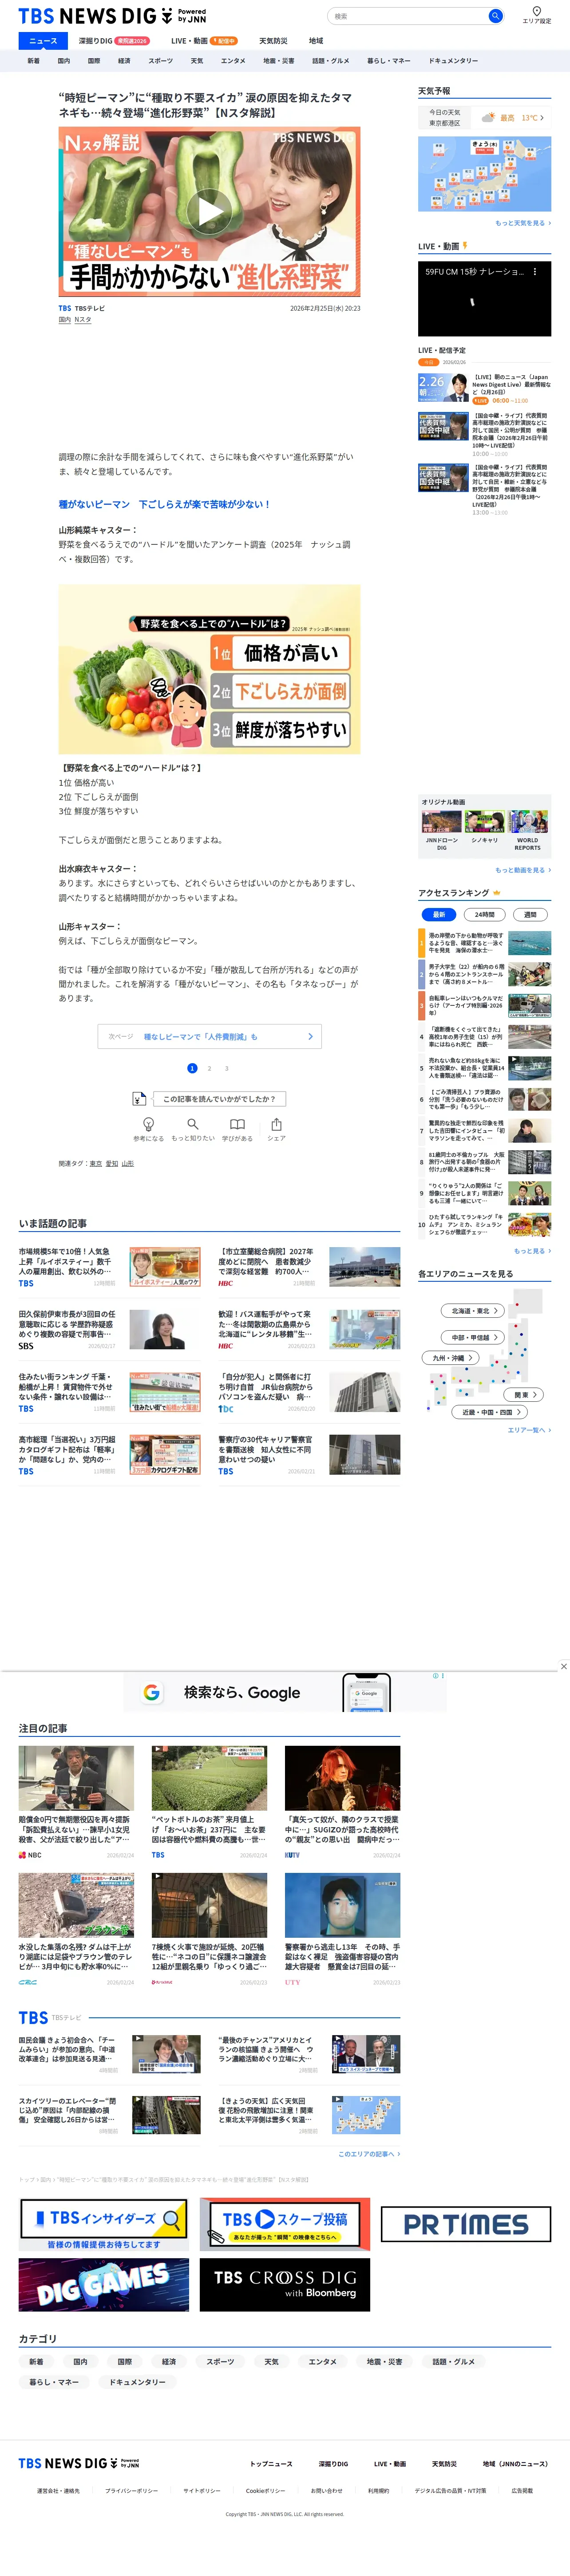570x2576 pixels.
Task: Open ドキュメンタリー in the top sub-navigation
Action: tap(453, 61)
